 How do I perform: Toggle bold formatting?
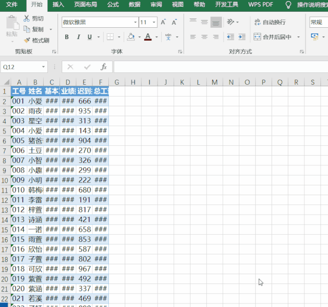tap(67, 37)
